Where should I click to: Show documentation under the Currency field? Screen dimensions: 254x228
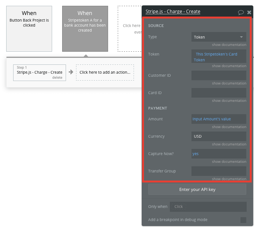click(x=229, y=144)
